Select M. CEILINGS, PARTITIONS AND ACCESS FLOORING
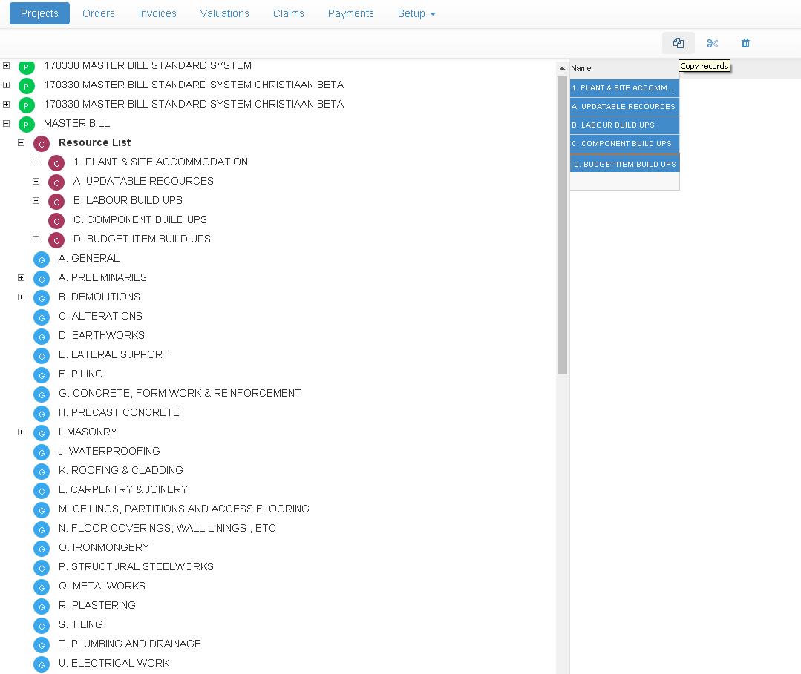Image resolution: width=801 pixels, height=674 pixels. coord(184,509)
